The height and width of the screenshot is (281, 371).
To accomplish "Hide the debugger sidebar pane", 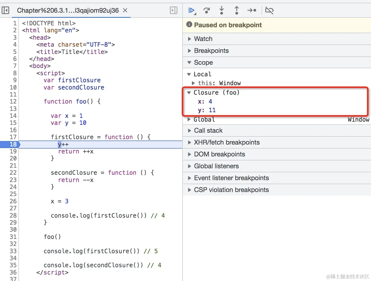I will pyautogui.click(x=174, y=11).
